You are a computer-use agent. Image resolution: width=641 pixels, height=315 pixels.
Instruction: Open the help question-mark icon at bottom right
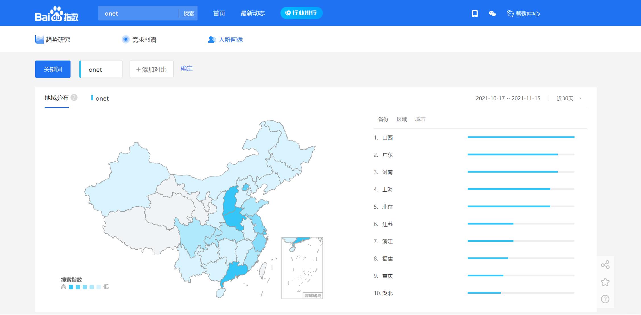[605, 299]
